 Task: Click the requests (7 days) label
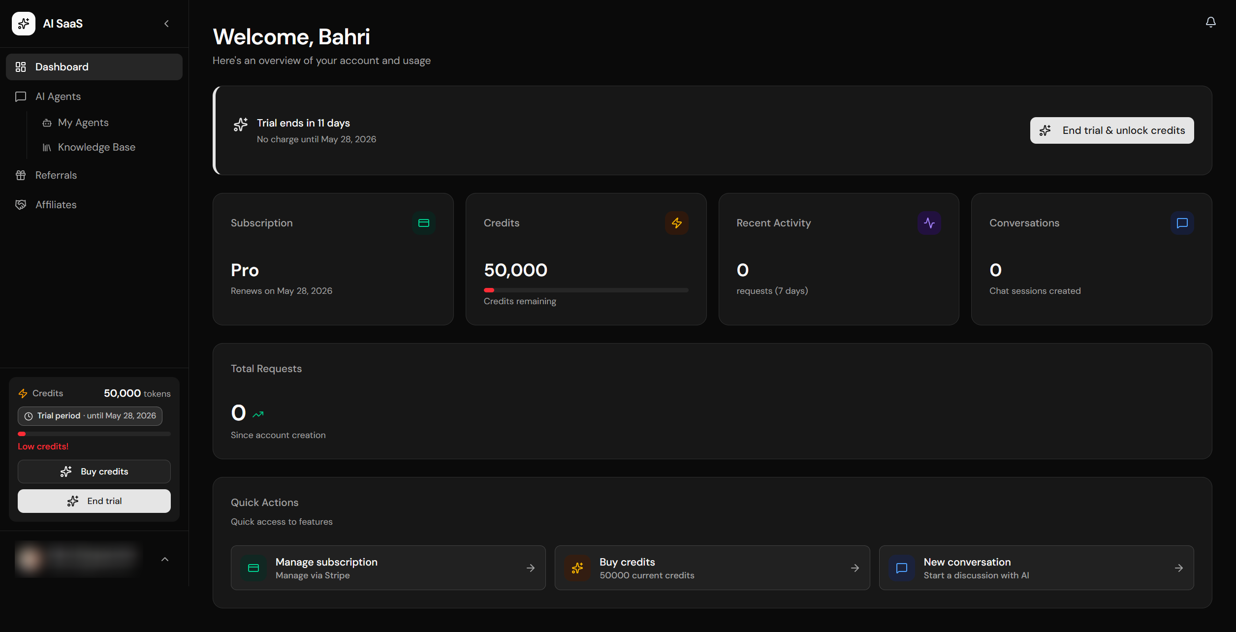tap(772, 291)
